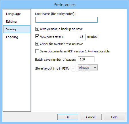Viewport: 129px width, 124px height.
Task: Click the 'Batch save number of pages:' label
Action: coord(56,60)
